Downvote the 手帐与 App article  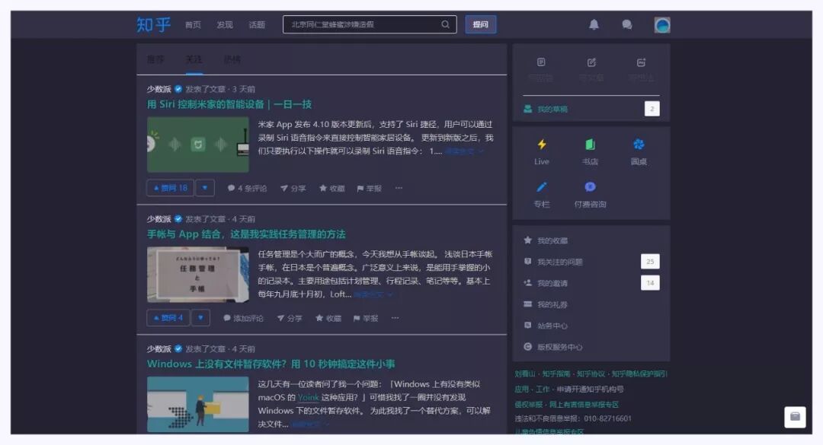200,317
